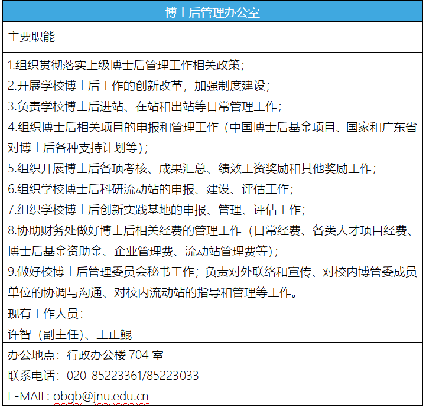Click the 博士后管理办公室 table header
Image resolution: width=426 pixels, height=411 pixels.
(x=213, y=12)
